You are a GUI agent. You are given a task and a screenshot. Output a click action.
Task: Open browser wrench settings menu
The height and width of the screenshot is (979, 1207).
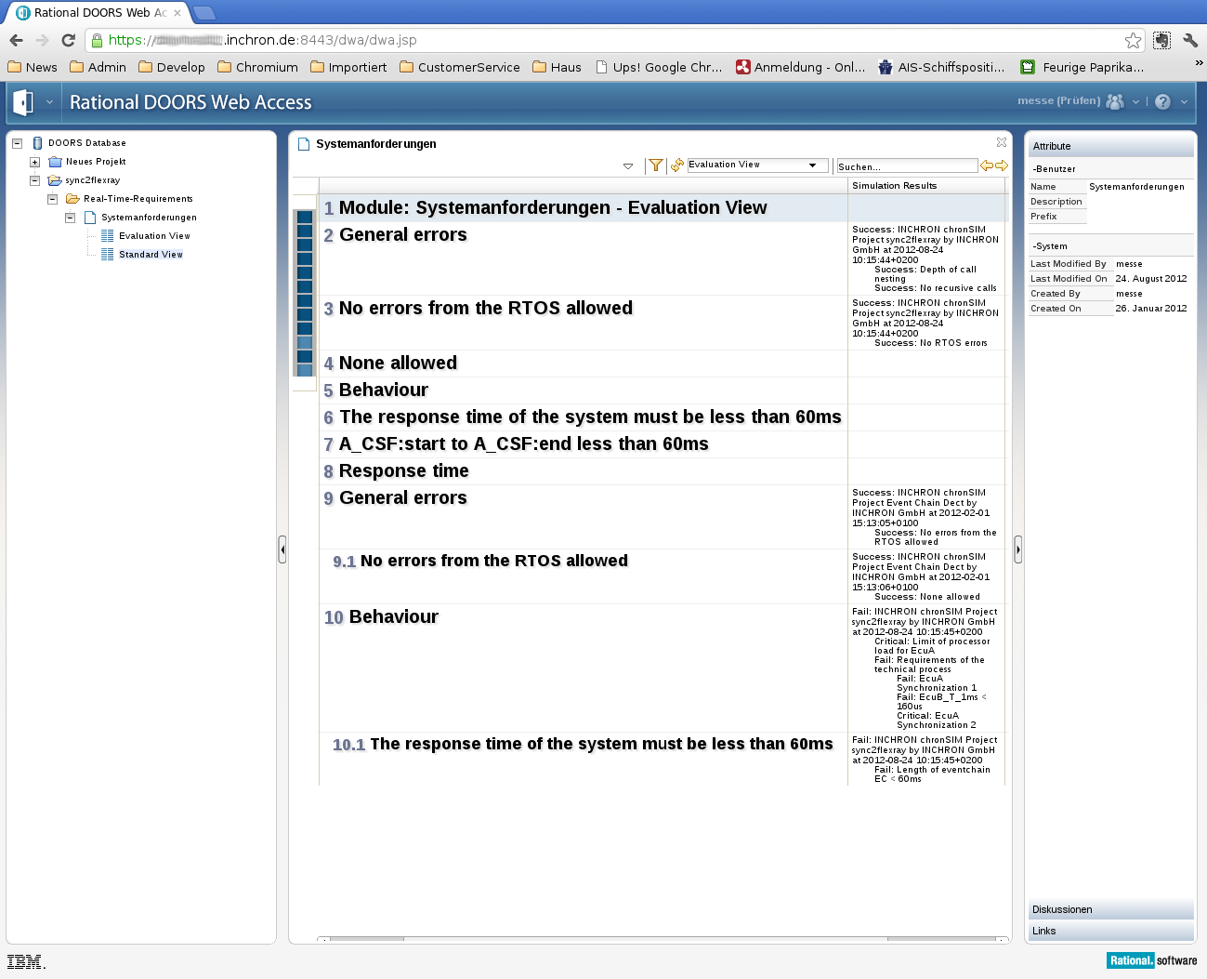1190,40
